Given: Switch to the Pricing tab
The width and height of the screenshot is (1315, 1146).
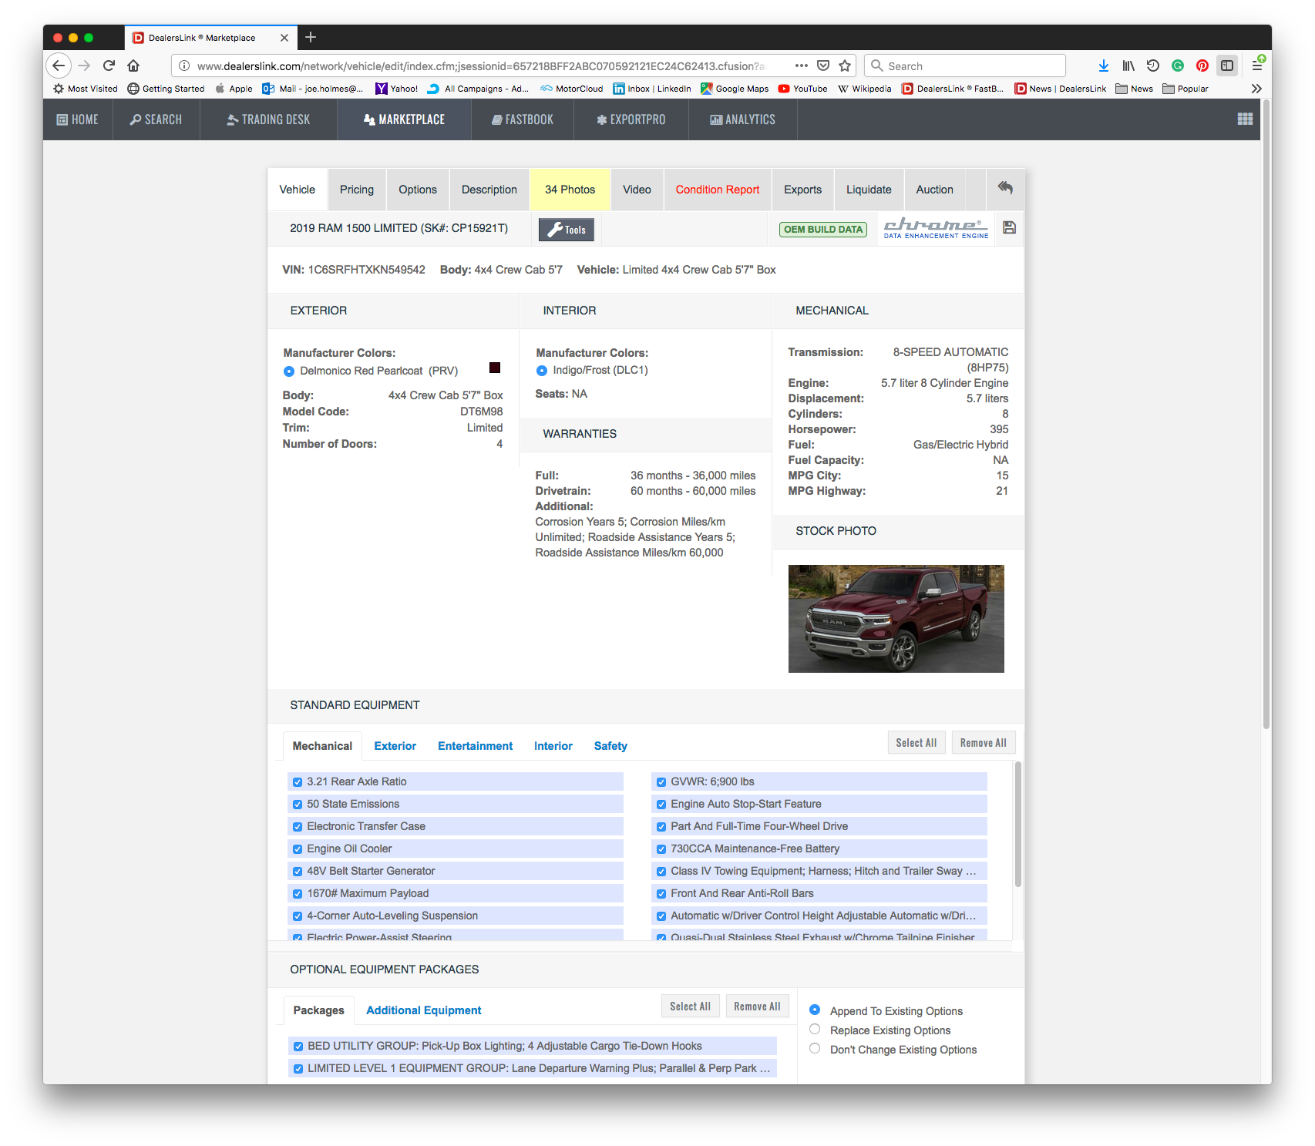Looking at the screenshot, I should point(357,190).
